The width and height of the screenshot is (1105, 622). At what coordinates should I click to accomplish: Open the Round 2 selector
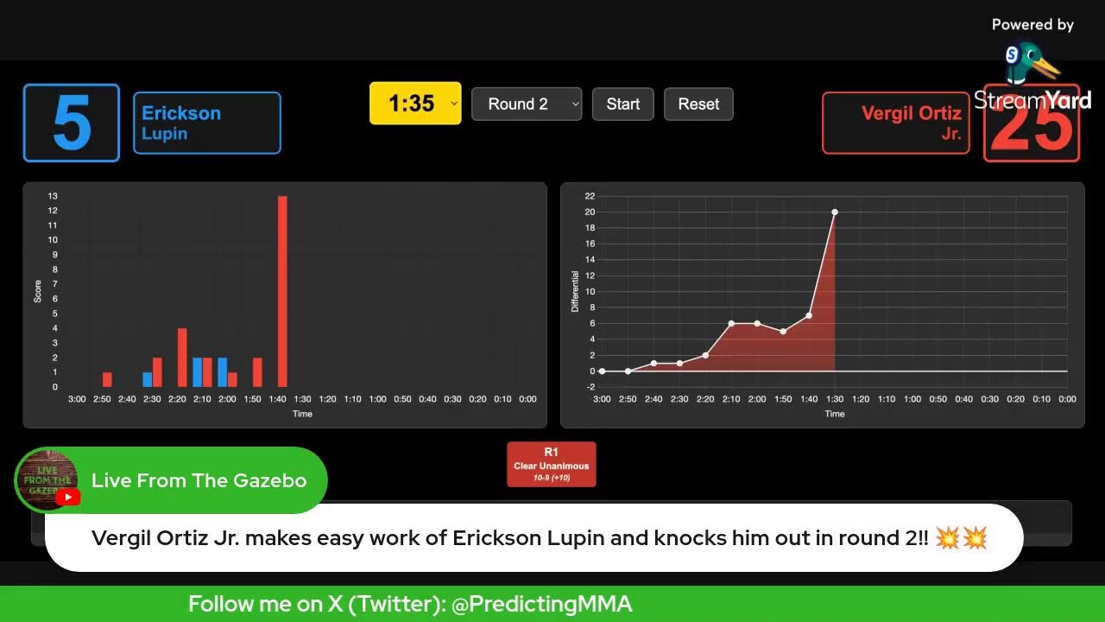coord(527,105)
